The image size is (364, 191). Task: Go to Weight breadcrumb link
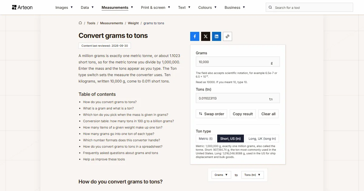tap(133, 23)
